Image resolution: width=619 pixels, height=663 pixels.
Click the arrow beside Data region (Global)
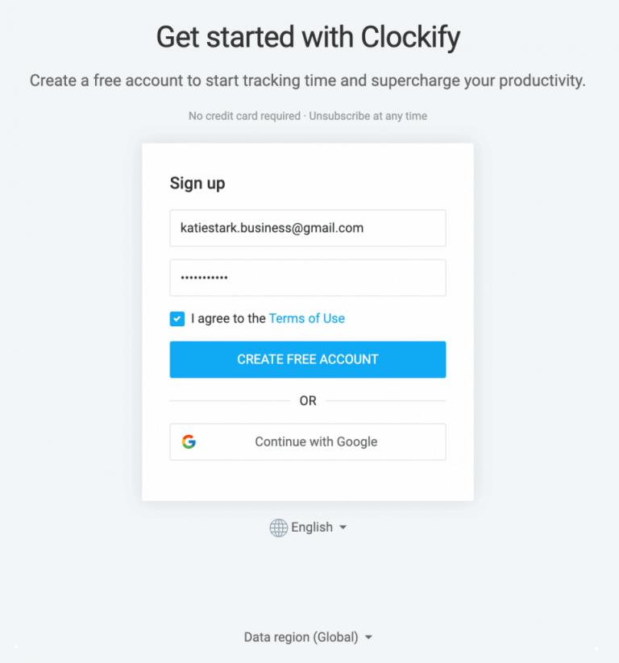pos(368,636)
